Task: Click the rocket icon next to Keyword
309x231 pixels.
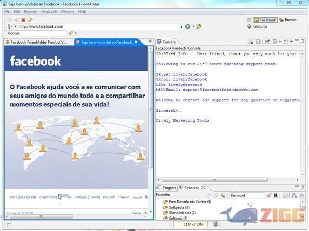Action: (269, 195)
